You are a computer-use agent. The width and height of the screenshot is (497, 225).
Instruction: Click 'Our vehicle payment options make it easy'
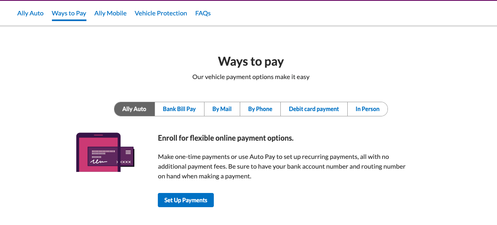(x=251, y=77)
